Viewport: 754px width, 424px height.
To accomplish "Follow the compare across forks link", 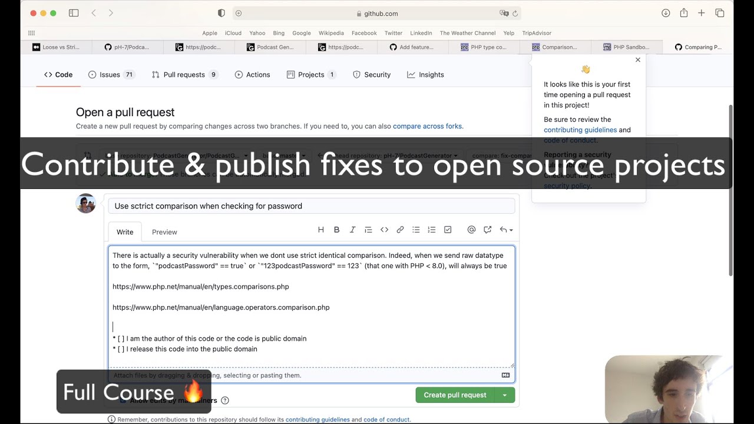I will (x=427, y=126).
